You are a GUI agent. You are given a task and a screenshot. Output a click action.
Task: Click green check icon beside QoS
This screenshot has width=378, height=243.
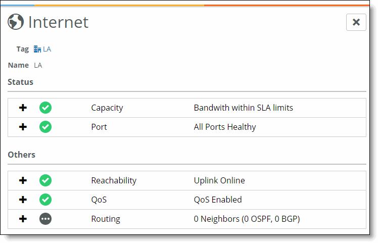click(45, 200)
